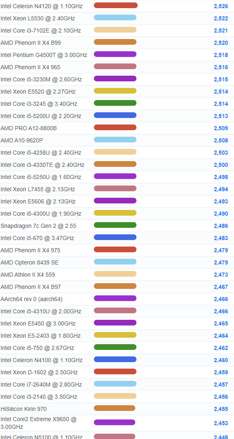Open the HiSilicon Kirin 970 link
Viewport: 234px width, 439px height.
pos(24,409)
